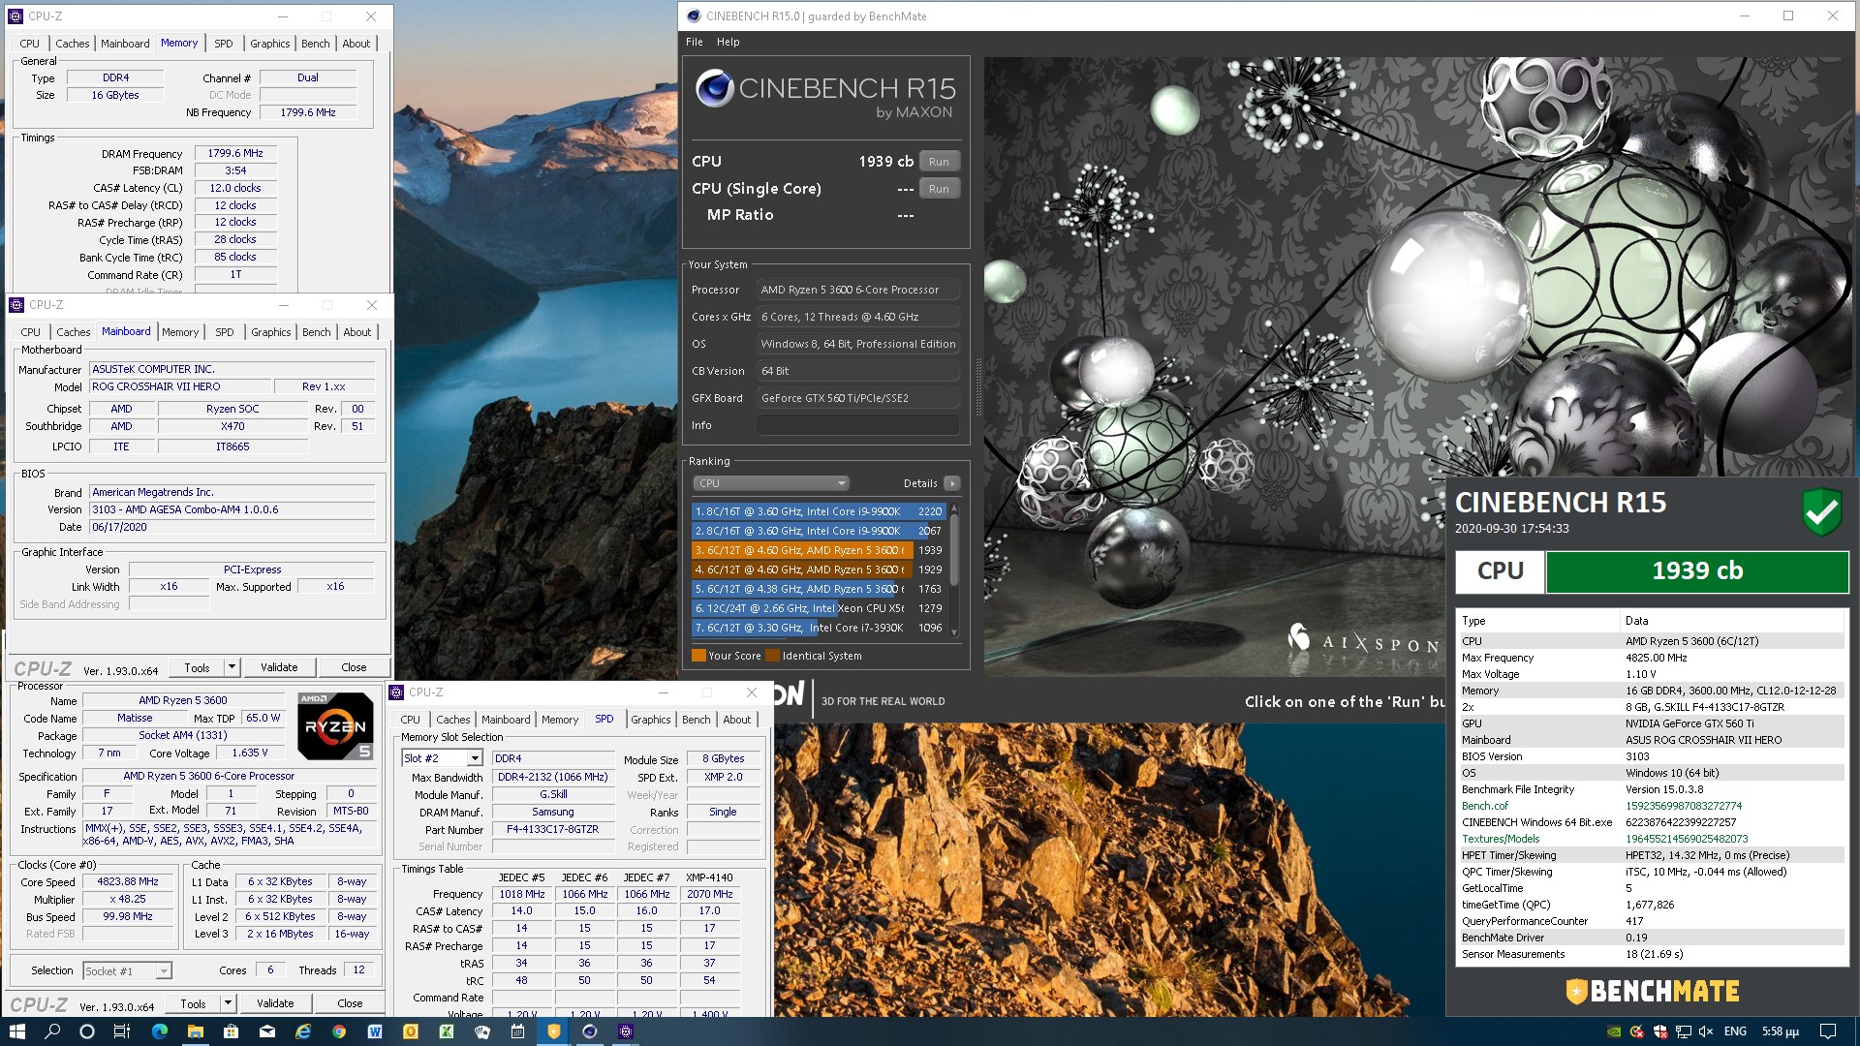Viewport: 1860px width, 1046px height.
Task: Launch Google Chrome from taskbar
Action: tap(339, 1031)
